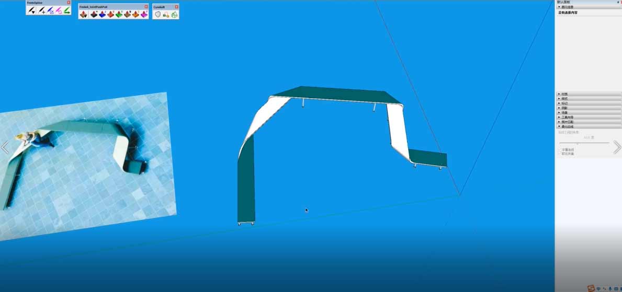
Task: Click the soften edges angle slider
Action: (578, 143)
